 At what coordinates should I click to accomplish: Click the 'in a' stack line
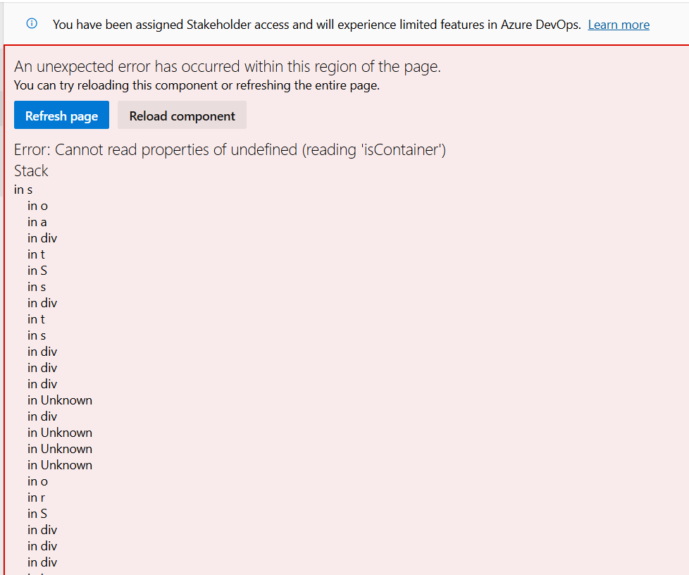37,222
